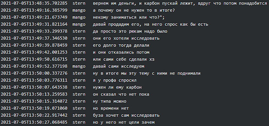The height and width of the screenshot is (126, 269).
Task: Click the message "ну типа можно"
Action: pos(110,101)
